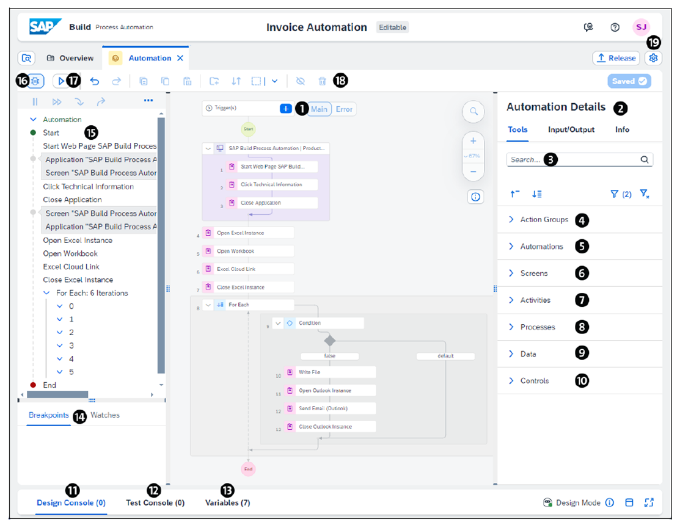Click the sort descending list icon
680x525 pixels.
coord(537,194)
